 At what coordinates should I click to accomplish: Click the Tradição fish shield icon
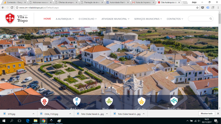coord(174,101)
